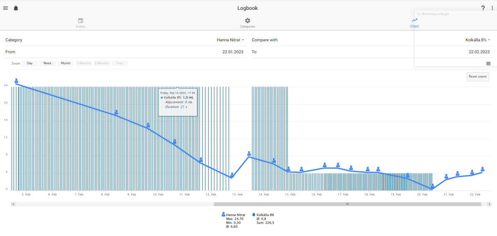
Task: Click the Categories gear icon
Action: (248, 21)
